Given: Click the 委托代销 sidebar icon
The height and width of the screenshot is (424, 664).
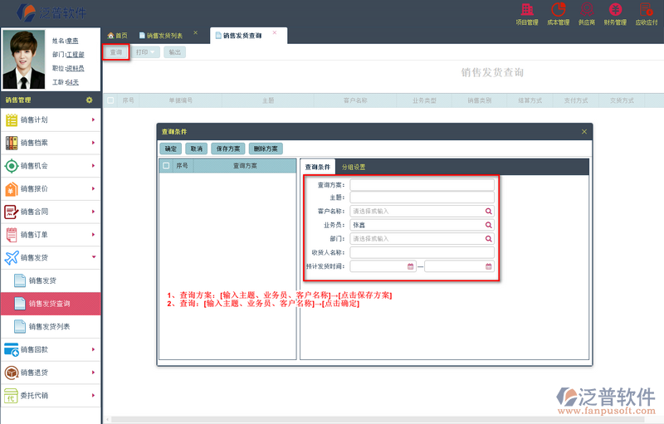Looking at the screenshot, I should (12, 396).
